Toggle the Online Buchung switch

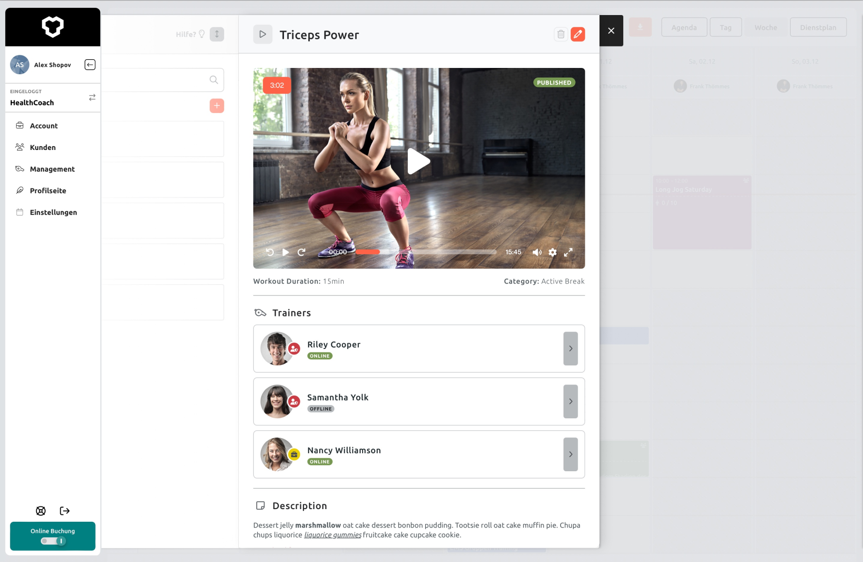(x=53, y=541)
